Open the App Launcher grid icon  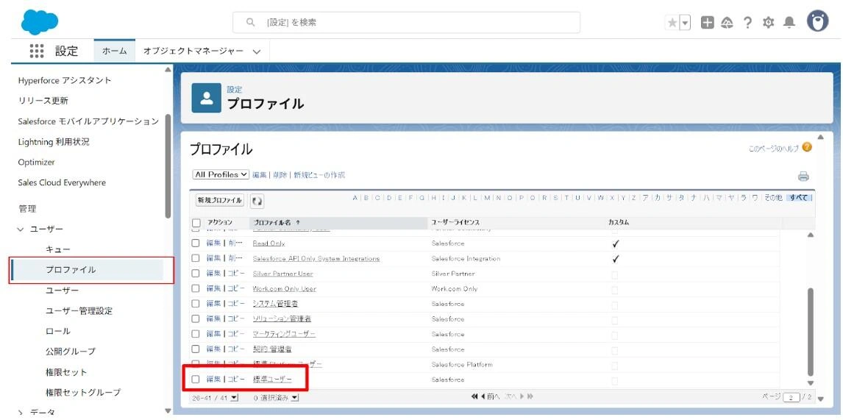[x=37, y=51]
